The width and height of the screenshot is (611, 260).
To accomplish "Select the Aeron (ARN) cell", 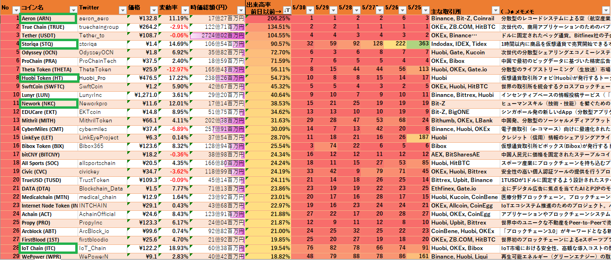I will tap(48, 18).
